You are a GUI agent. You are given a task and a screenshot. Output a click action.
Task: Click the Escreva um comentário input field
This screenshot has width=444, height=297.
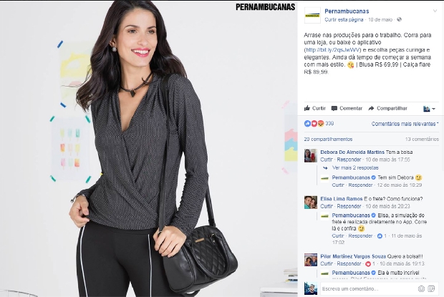tap(368, 289)
